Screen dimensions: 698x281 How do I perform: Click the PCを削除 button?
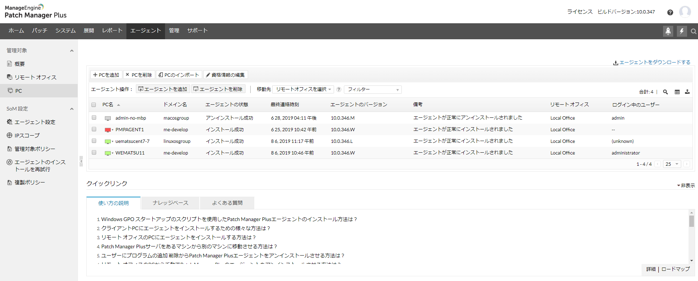click(x=139, y=75)
